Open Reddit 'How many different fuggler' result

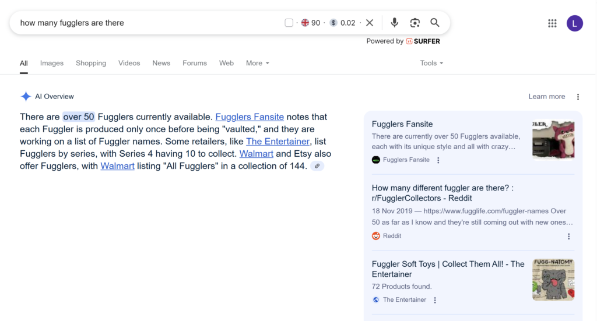[x=443, y=193]
